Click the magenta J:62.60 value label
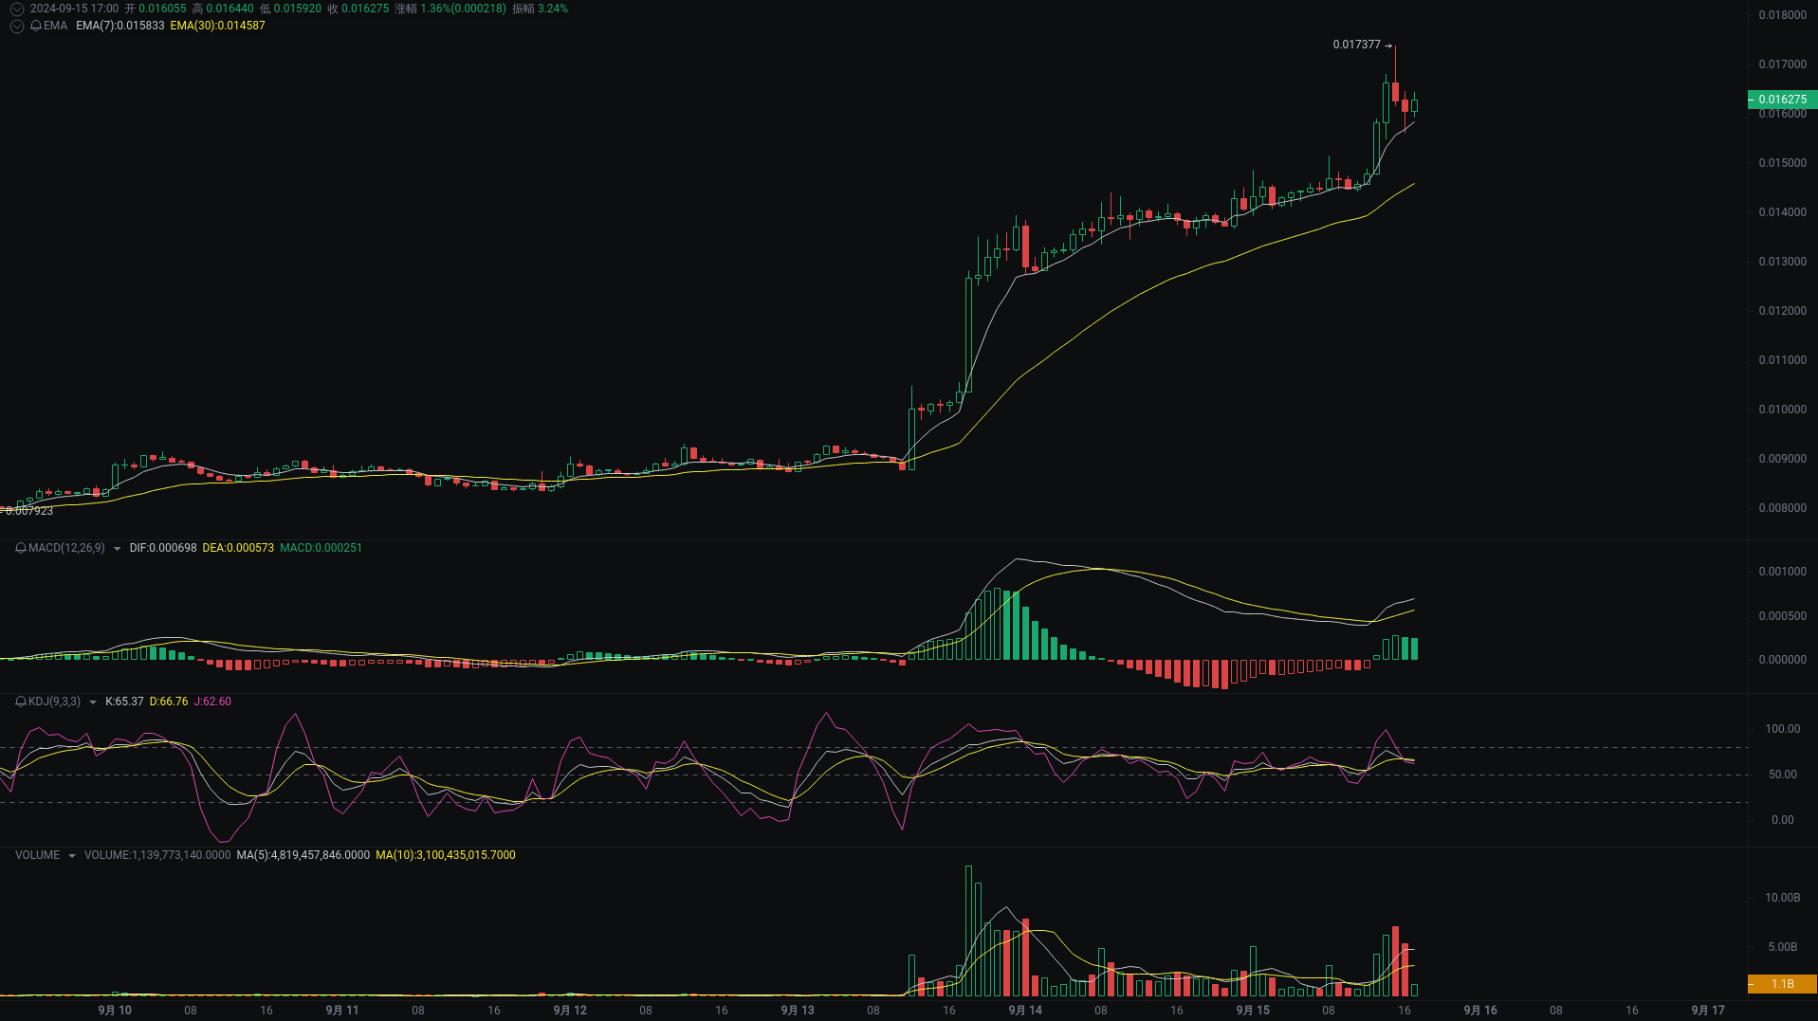This screenshot has width=1818, height=1021. pyautogui.click(x=212, y=702)
